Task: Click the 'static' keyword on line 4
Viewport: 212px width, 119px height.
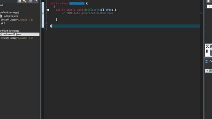Action: [71, 10]
